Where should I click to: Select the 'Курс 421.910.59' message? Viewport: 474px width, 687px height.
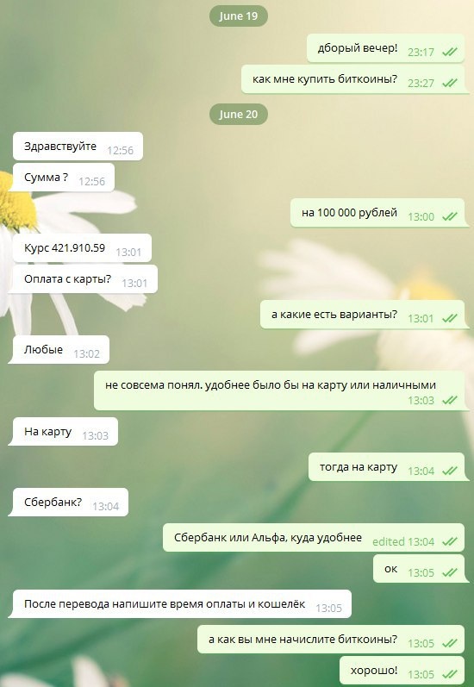pyautogui.click(x=83, y=248)
